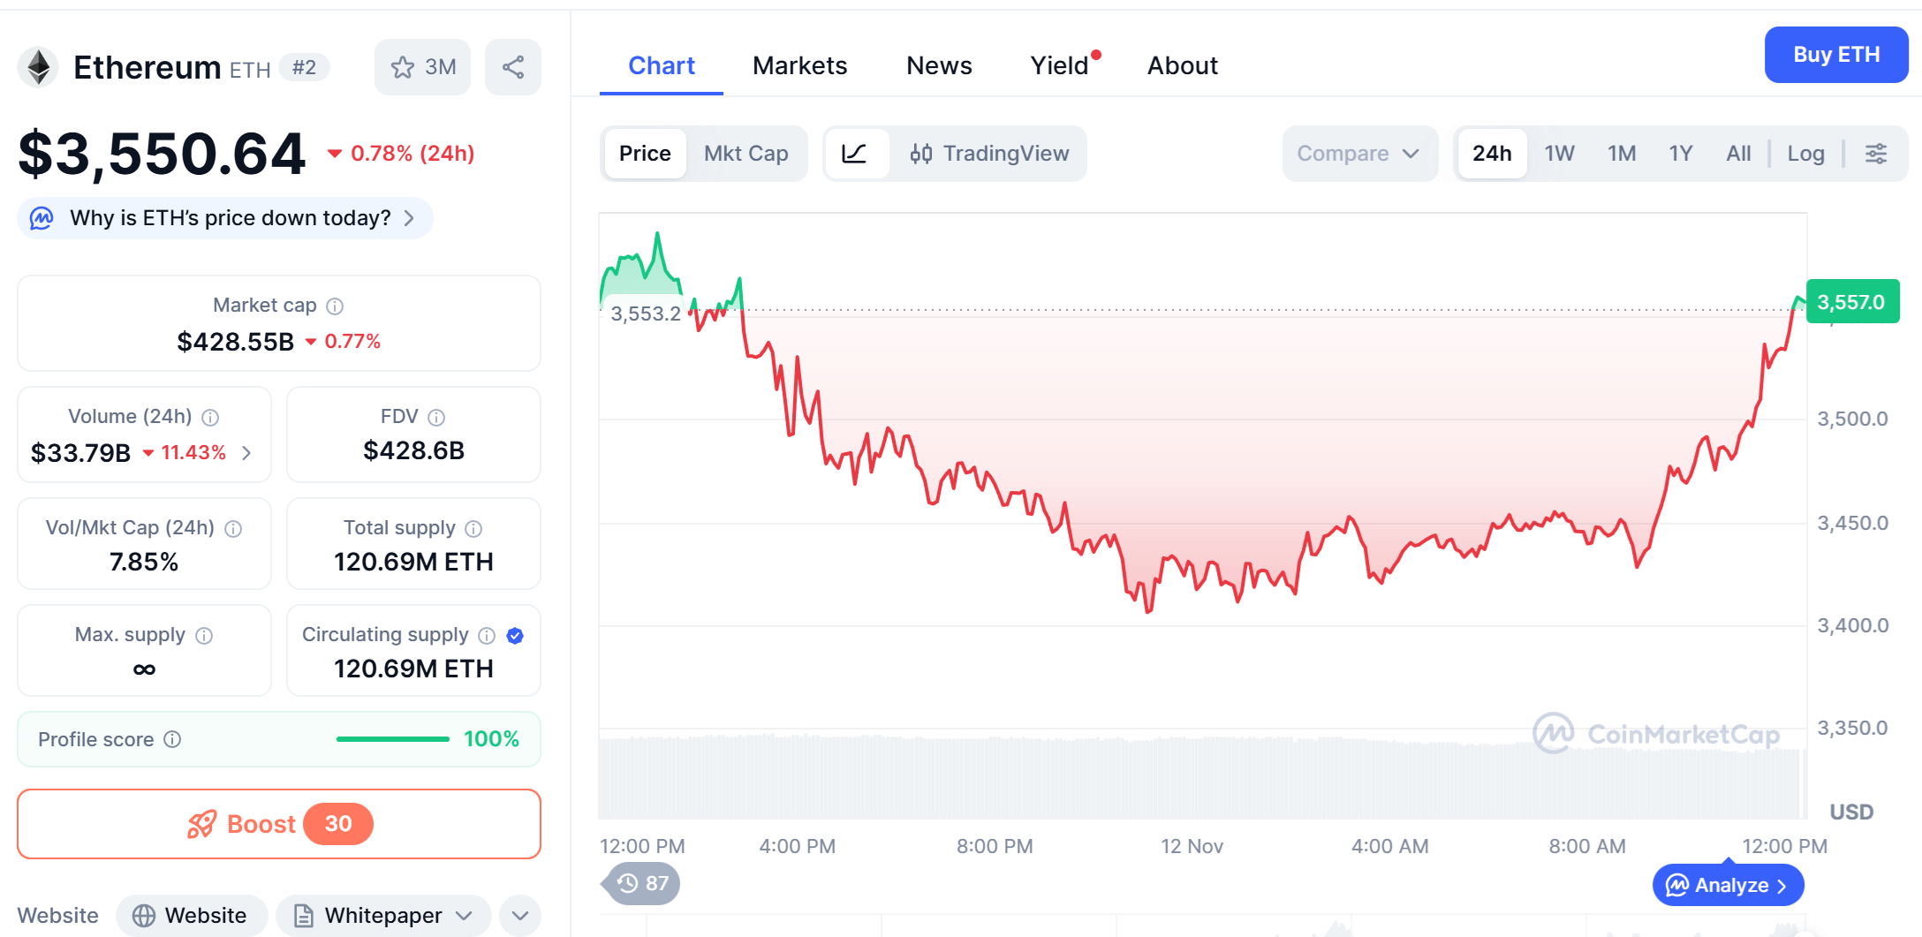
Task: Expand more links chevron beside Whitepaper
Action: [x=520, y=916]
